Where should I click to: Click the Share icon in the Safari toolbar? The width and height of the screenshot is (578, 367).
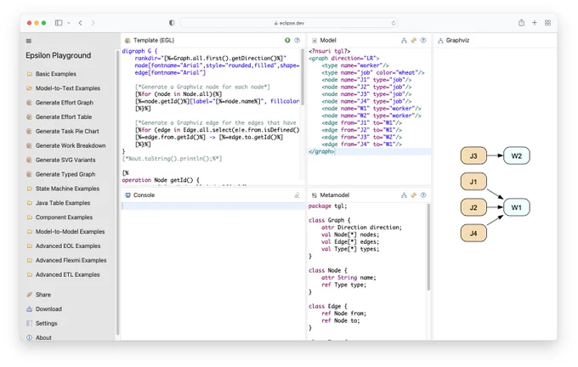tap(521, 23)
